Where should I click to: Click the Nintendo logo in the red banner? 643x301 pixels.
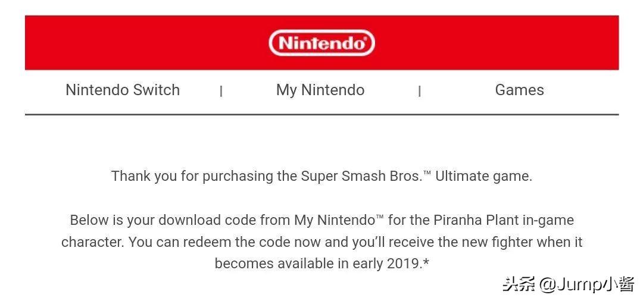321,43
